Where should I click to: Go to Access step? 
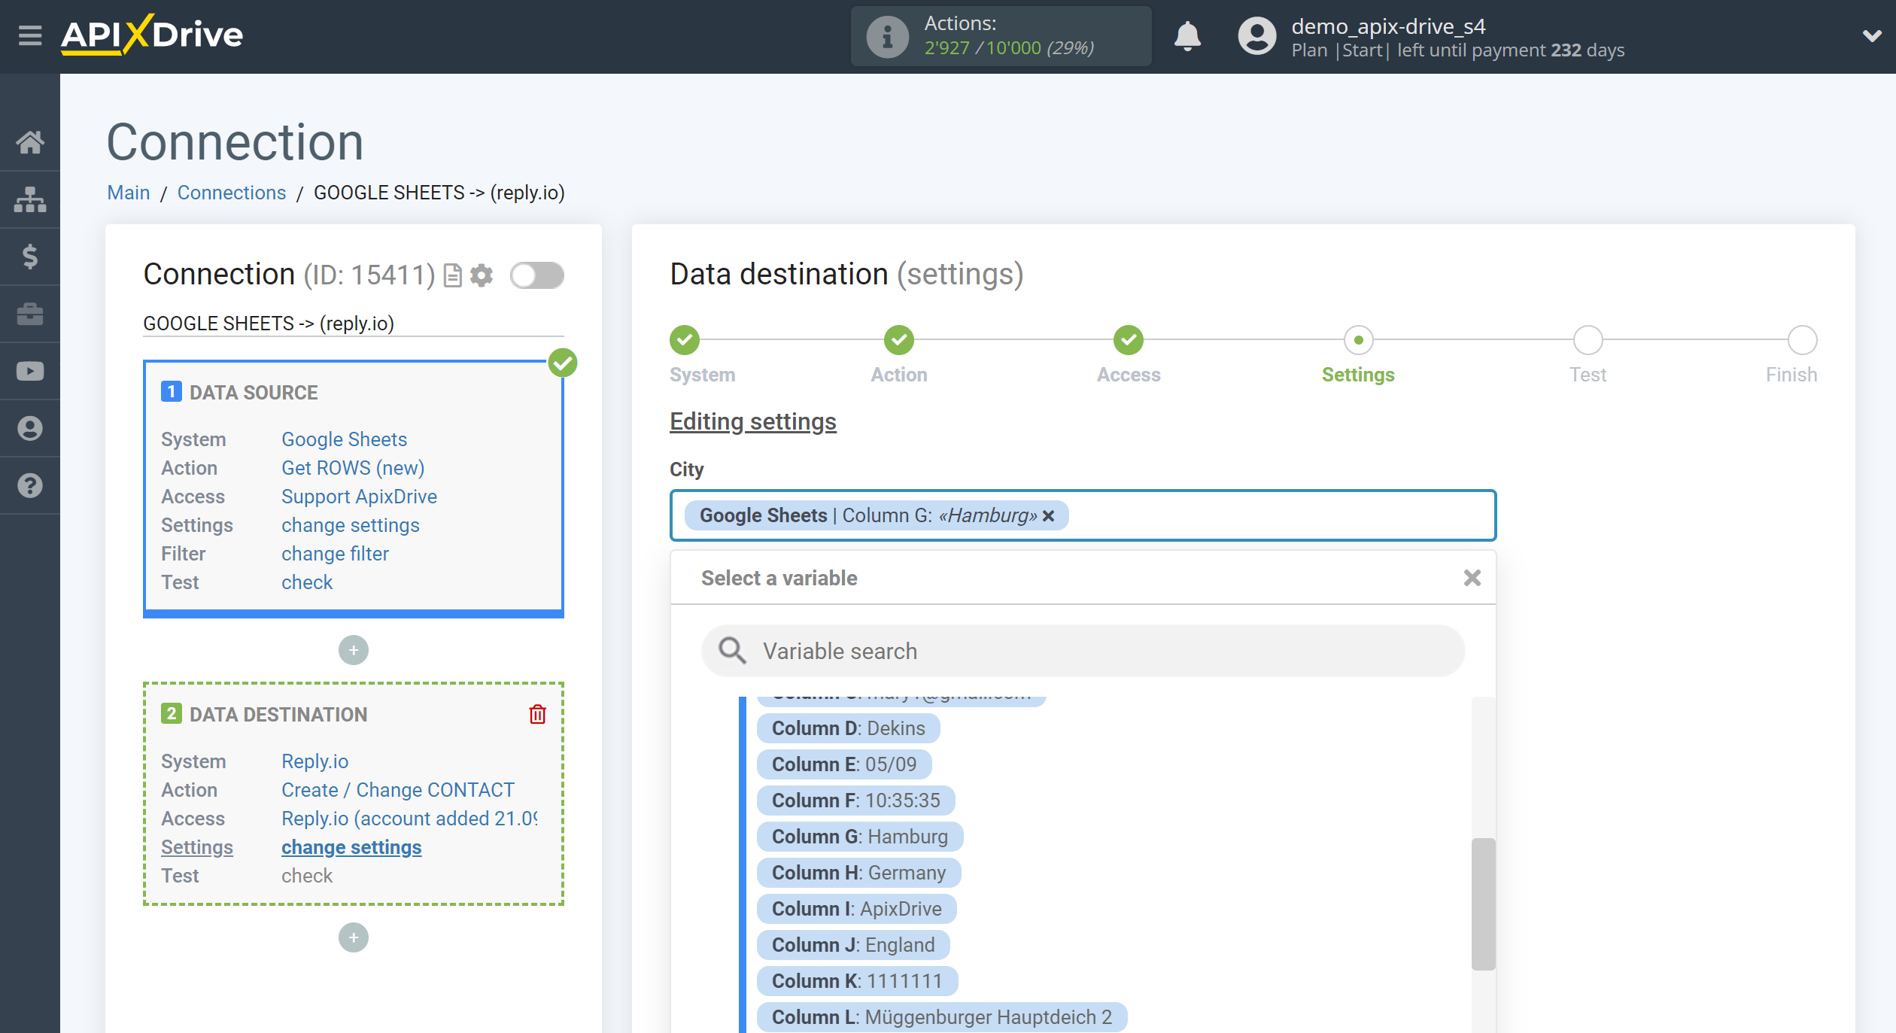[x=1129, y=340]
